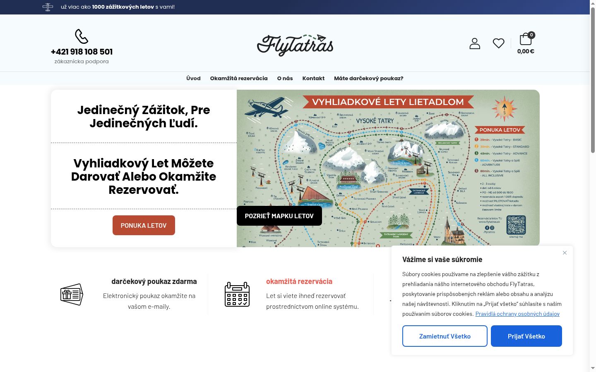Open the shopping bag cart icon
596x372 pixels.
point(526,39)
